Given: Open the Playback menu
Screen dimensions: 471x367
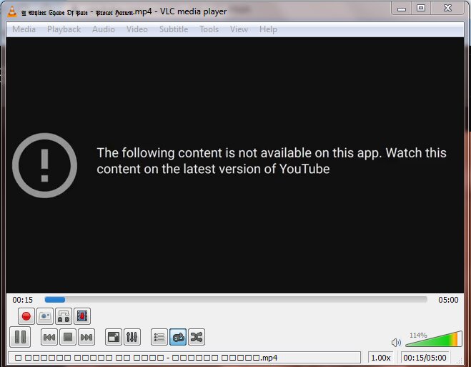Looking at the screenshot, I should [64, 29].
